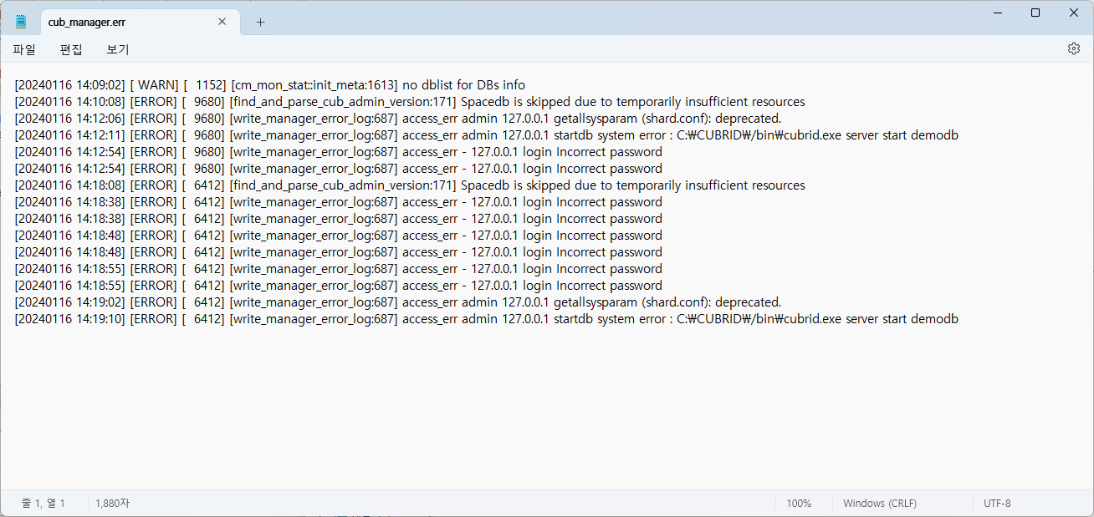This screenshot has width=1094, height=517.
Task: Open the 파일 menu
Action: (24, 50)
